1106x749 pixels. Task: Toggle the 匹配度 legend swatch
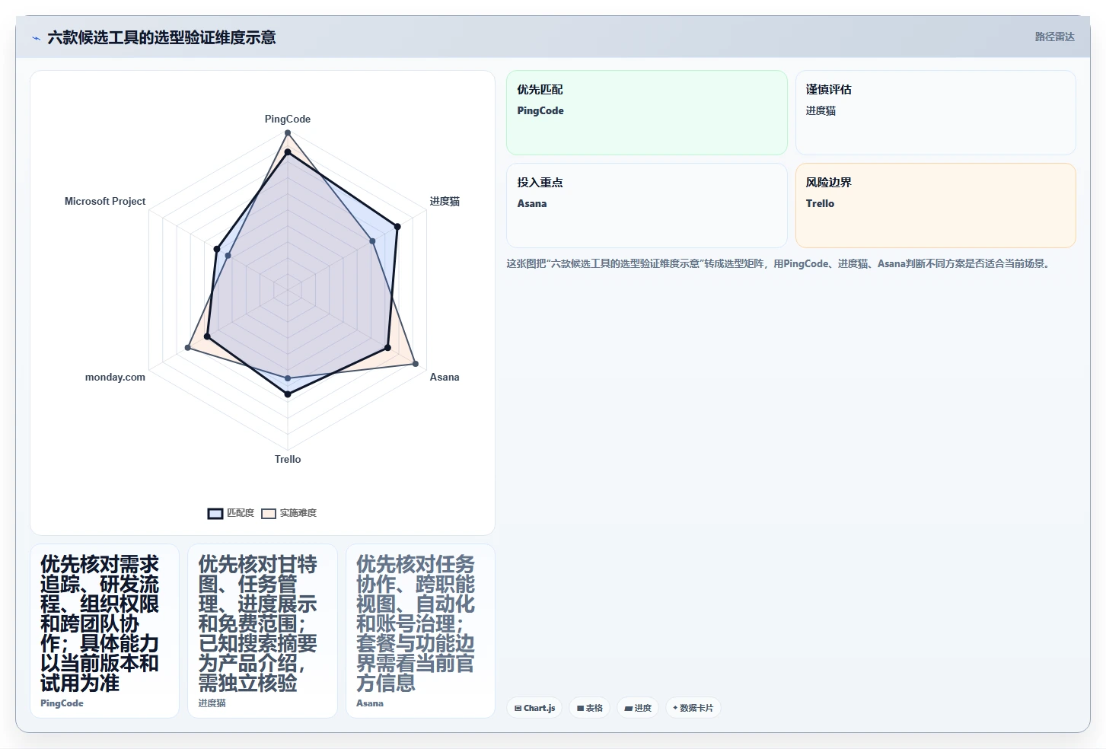(215, 514)
